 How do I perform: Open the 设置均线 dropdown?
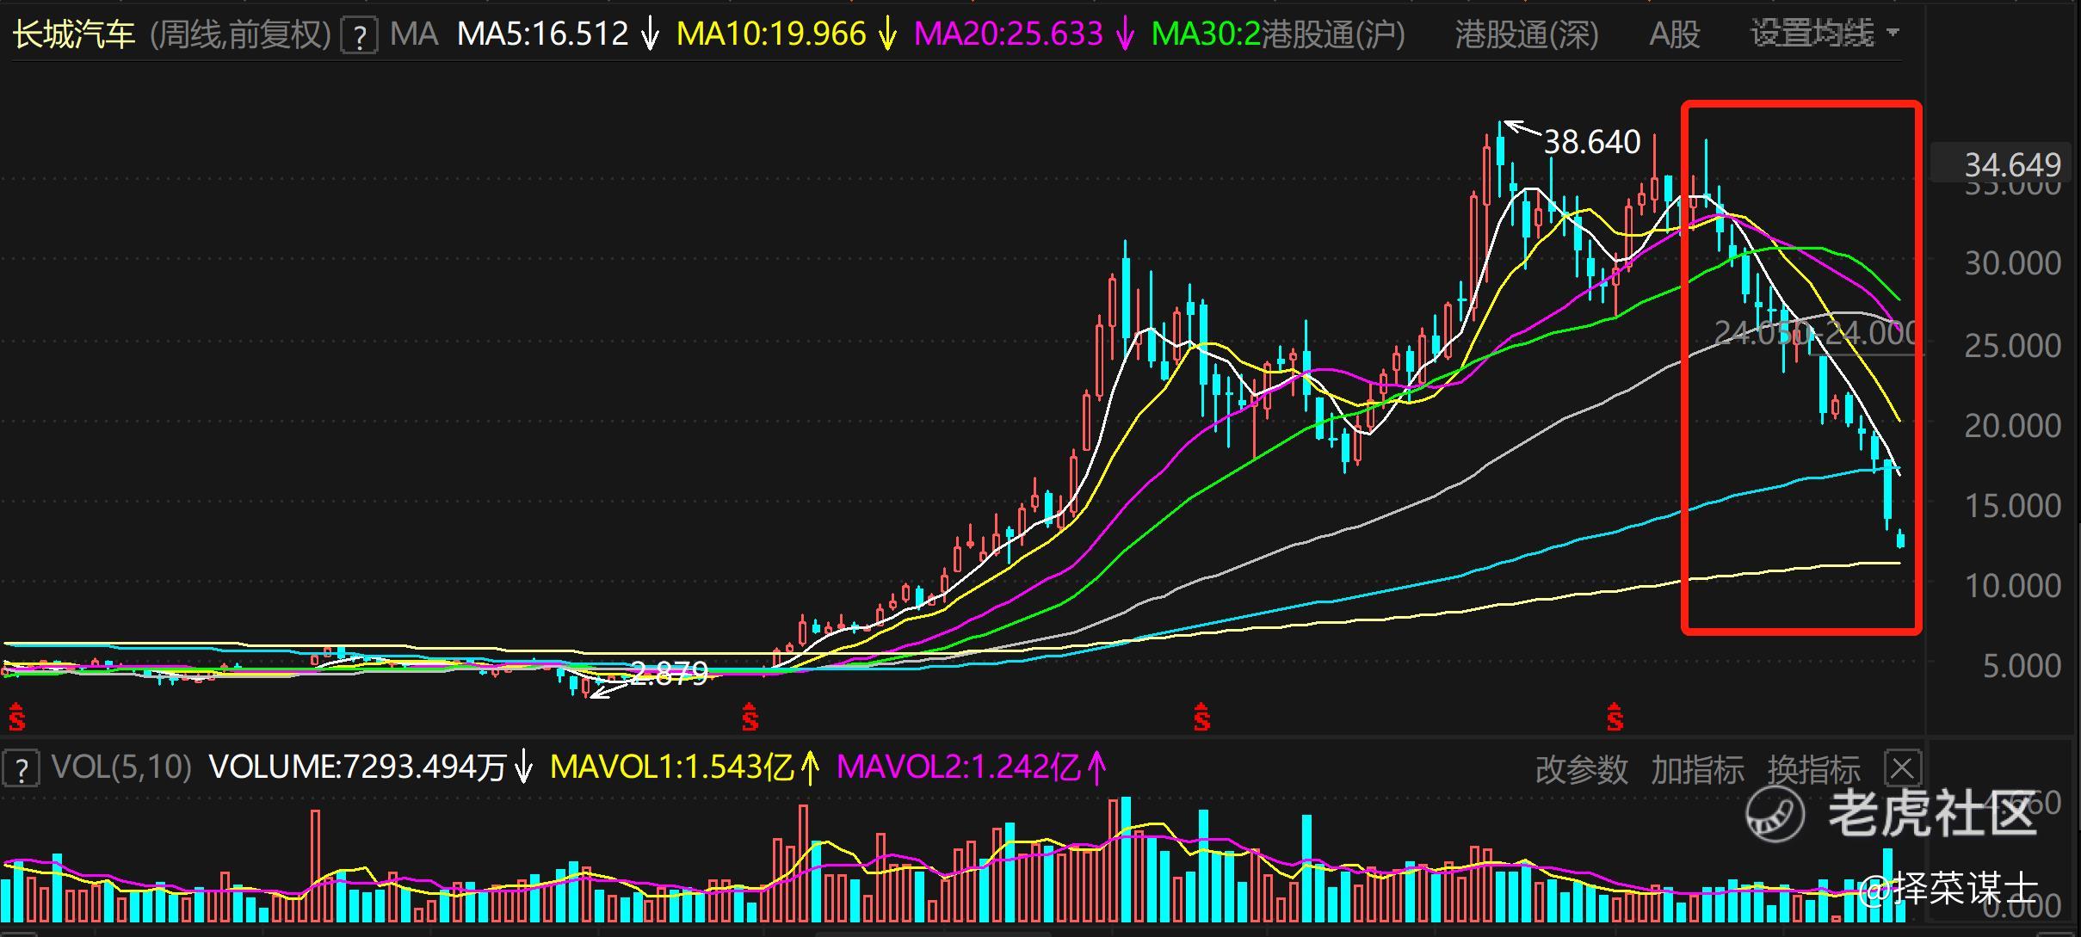pos(1824,34)
